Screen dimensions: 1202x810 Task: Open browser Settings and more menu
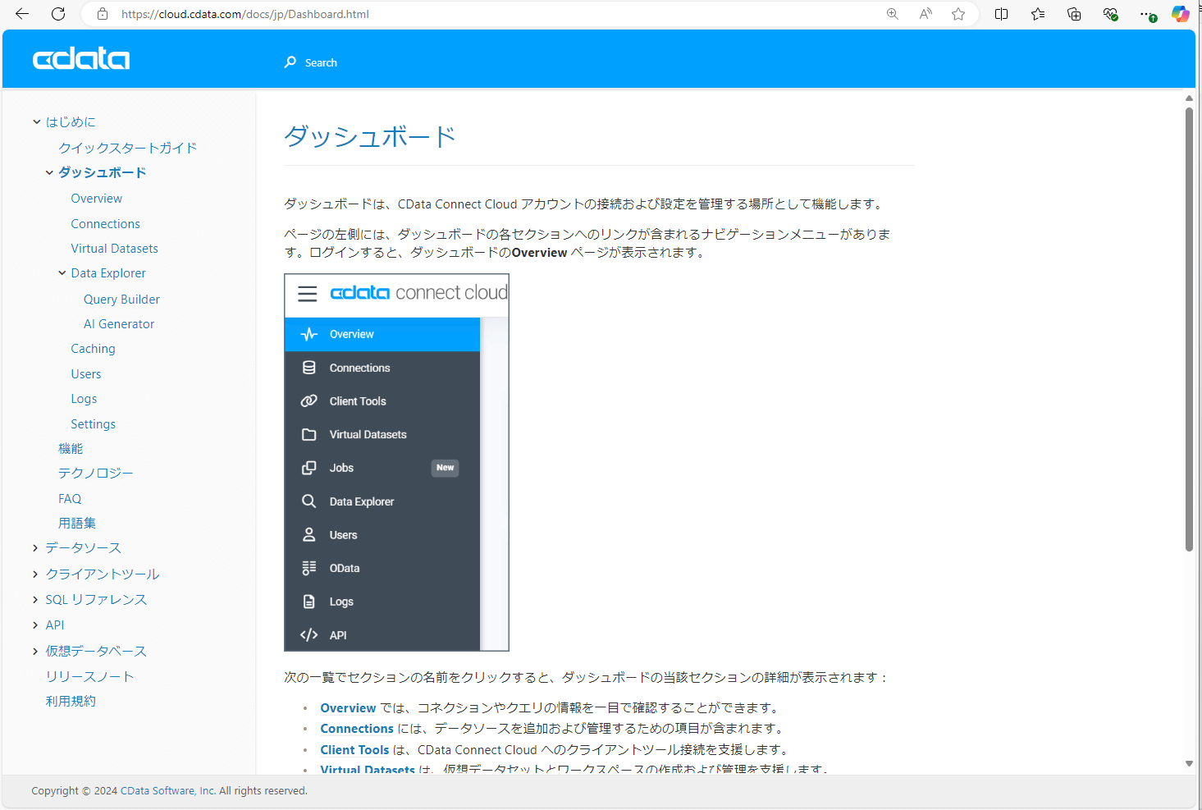(1147, 14)
